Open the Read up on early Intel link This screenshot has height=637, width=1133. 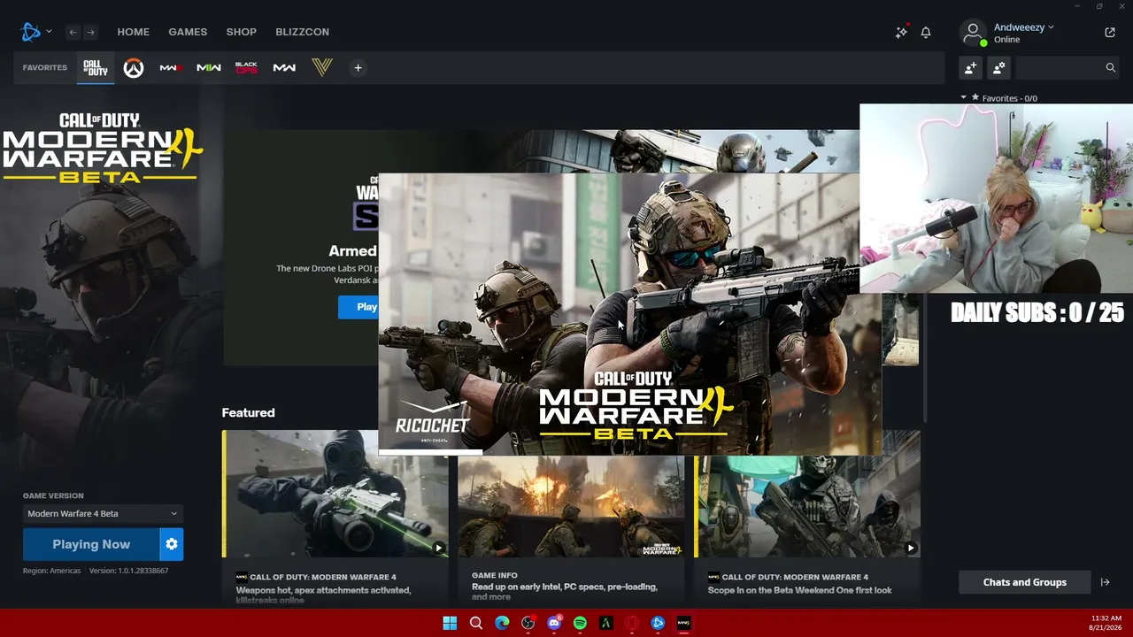pos(565,591)
